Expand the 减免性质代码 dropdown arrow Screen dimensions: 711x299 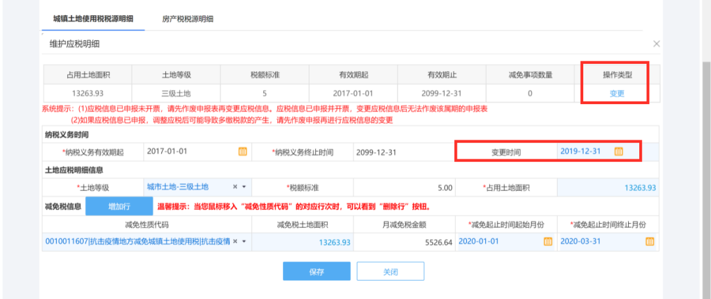tap(244, 242)
